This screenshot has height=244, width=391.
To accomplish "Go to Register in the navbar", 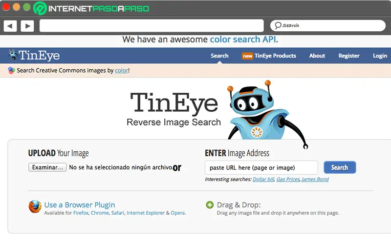I will click(349, 56).
